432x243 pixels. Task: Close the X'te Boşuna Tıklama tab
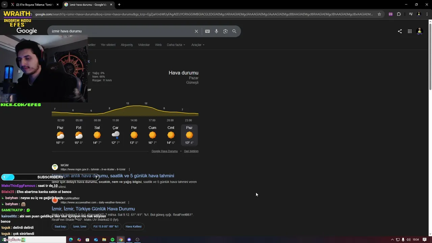click(57, 4)
